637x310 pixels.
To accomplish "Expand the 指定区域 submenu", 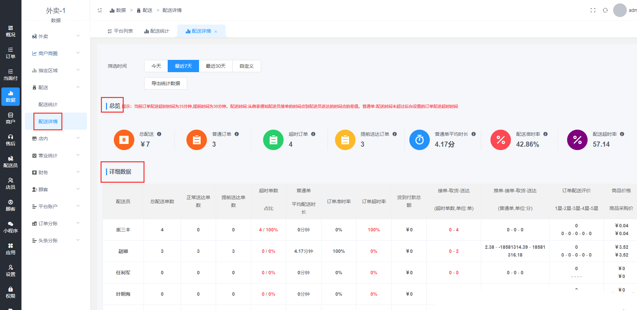I will 78,70.
